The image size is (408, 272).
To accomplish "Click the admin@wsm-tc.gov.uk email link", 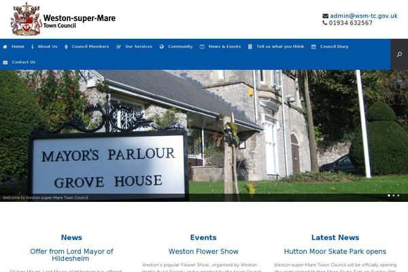I will [364, 16].
